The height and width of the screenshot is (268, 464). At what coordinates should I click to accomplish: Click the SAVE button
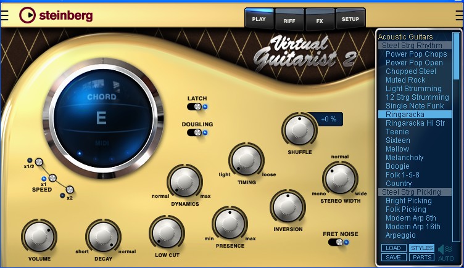tap(393, 258)
